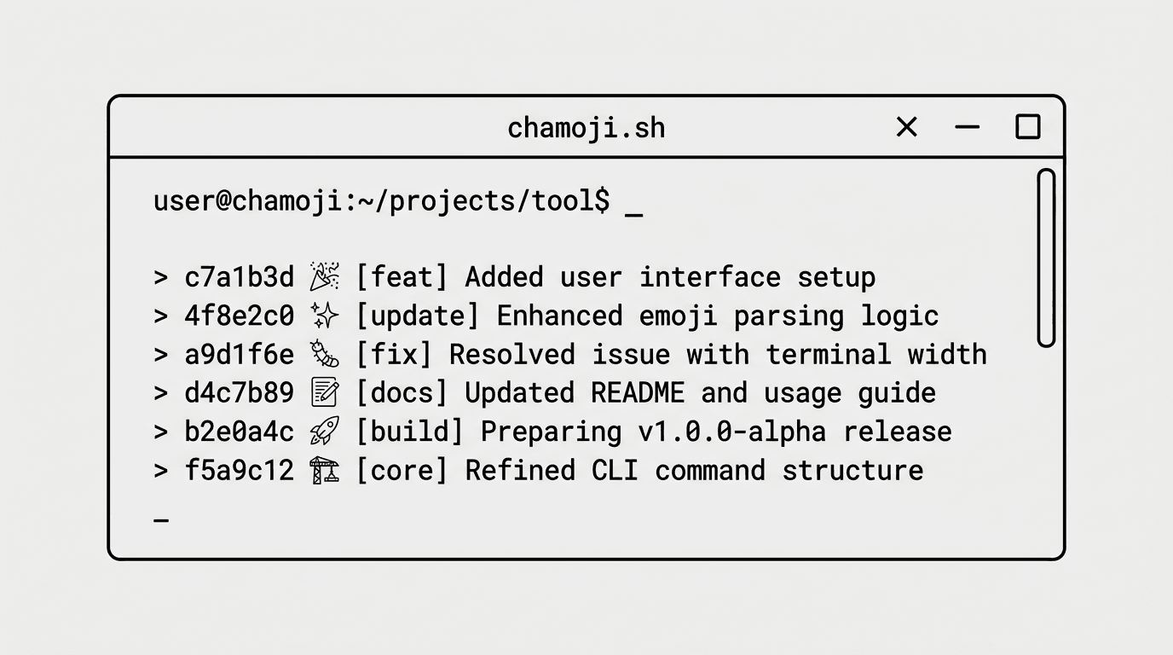Click the memo emoji beside the docs commit
The width and height of the screenshot is (1173, 655).
pyautogui.click(x=324, y=392)
